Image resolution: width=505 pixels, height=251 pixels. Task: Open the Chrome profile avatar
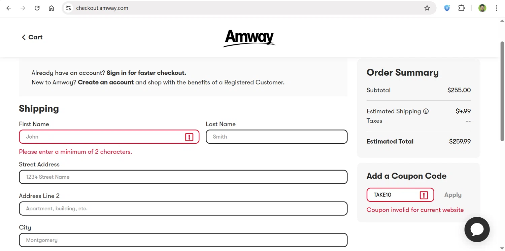(482, 8)
